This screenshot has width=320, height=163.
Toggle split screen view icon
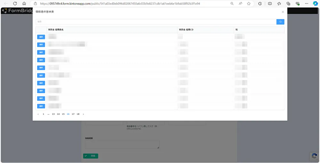tap(270, 4)
